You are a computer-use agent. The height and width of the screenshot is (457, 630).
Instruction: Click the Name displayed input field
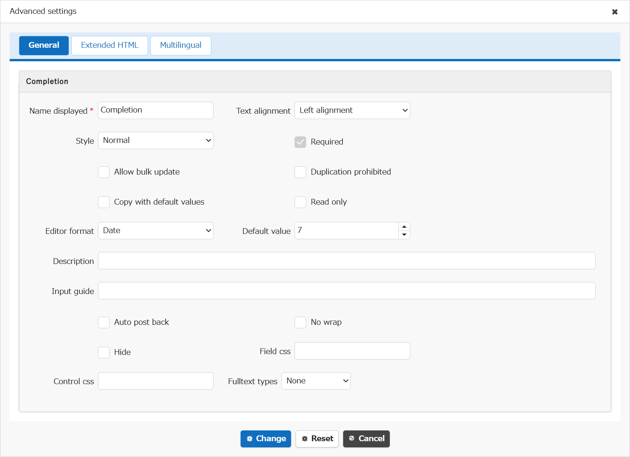coord(156,110)
